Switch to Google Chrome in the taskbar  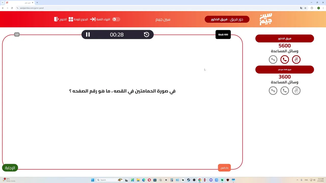pyautogui.click(x=200, y=180)
